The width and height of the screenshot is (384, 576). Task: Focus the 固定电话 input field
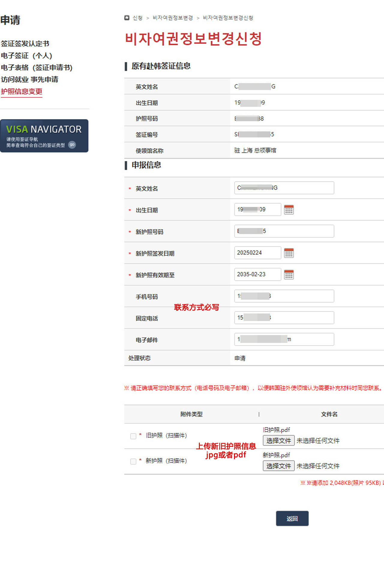pos(284,317)
